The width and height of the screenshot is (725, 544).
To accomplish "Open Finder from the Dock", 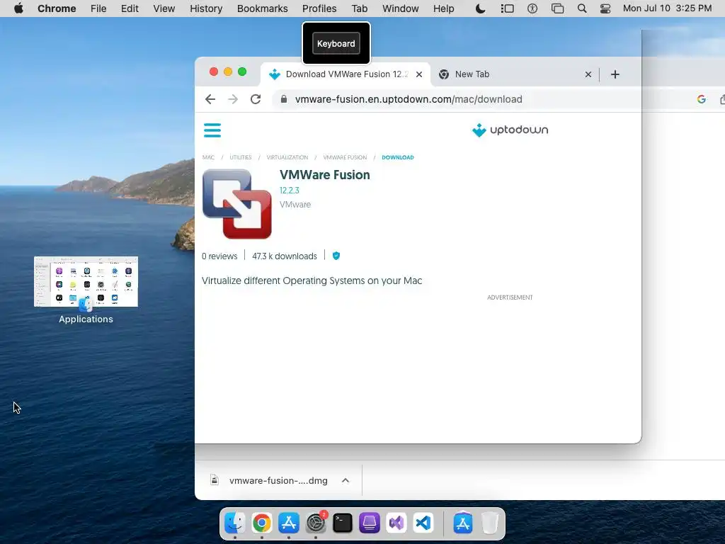I will 235,523.
